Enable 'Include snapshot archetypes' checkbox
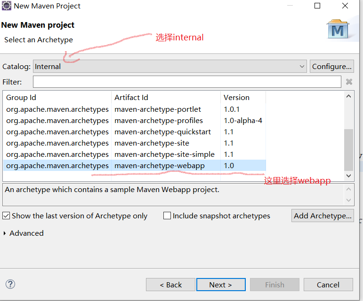The image size is (363, 301). pyautogui.click(x=167, y=216)
